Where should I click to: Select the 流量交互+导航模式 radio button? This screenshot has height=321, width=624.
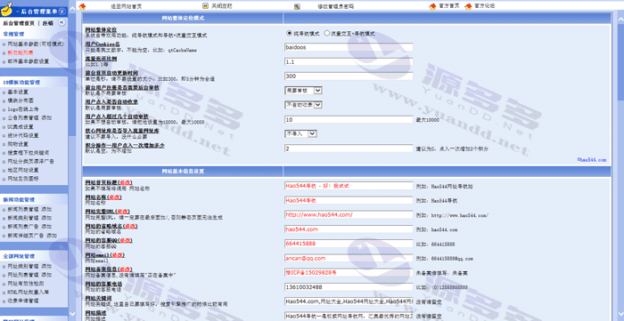[x=327, y=33]
